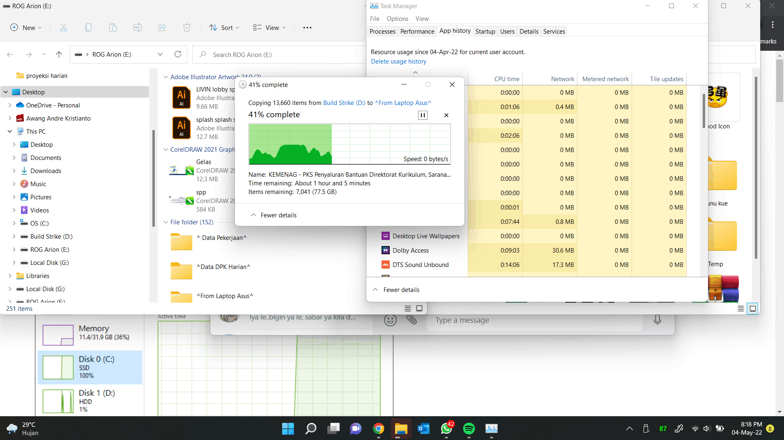The image size is (784, 440).
Task: Open the Startup tab
Action: click(x=485, y=32)
